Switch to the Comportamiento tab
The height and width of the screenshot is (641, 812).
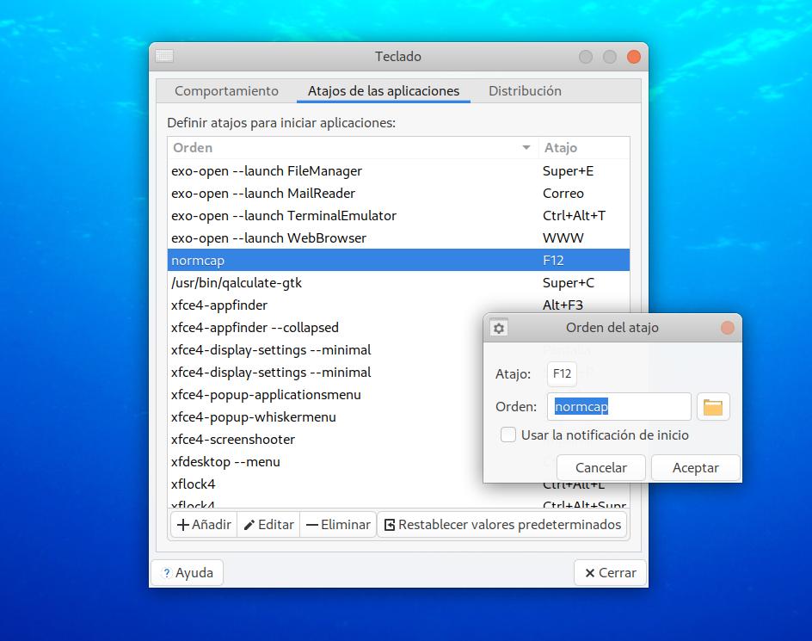point(226,91)
